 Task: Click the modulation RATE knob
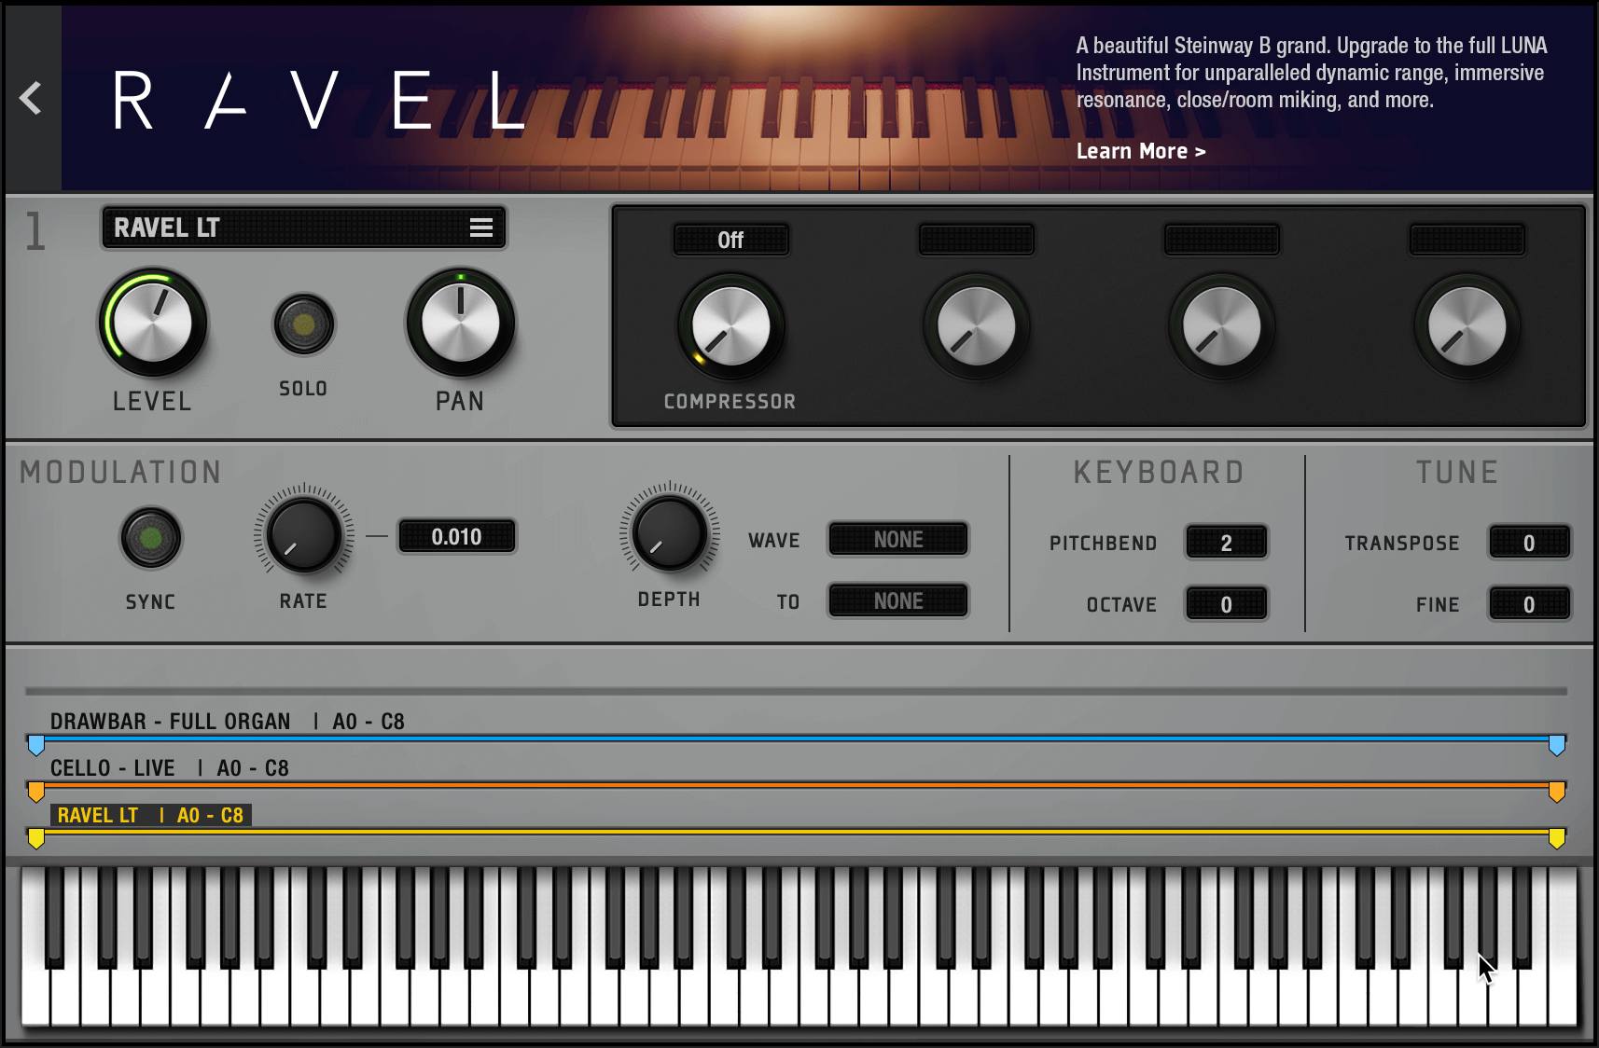303,535
